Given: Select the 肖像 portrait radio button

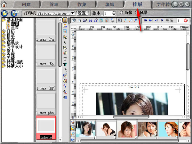Looking at the screenshot, I should point(121,13).
